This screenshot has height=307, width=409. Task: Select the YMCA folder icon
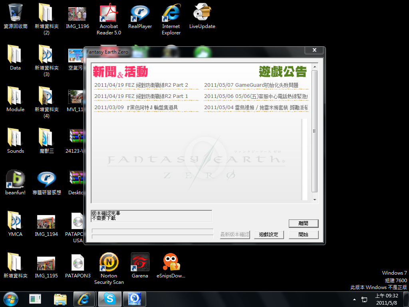click(x=15, y=224)
